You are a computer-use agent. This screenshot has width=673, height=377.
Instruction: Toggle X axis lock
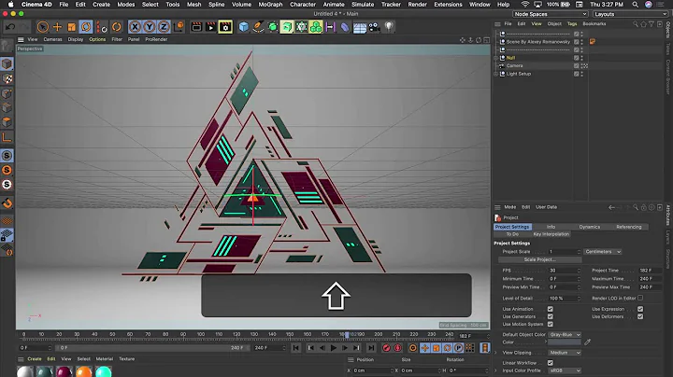click(x=135, y=27)
